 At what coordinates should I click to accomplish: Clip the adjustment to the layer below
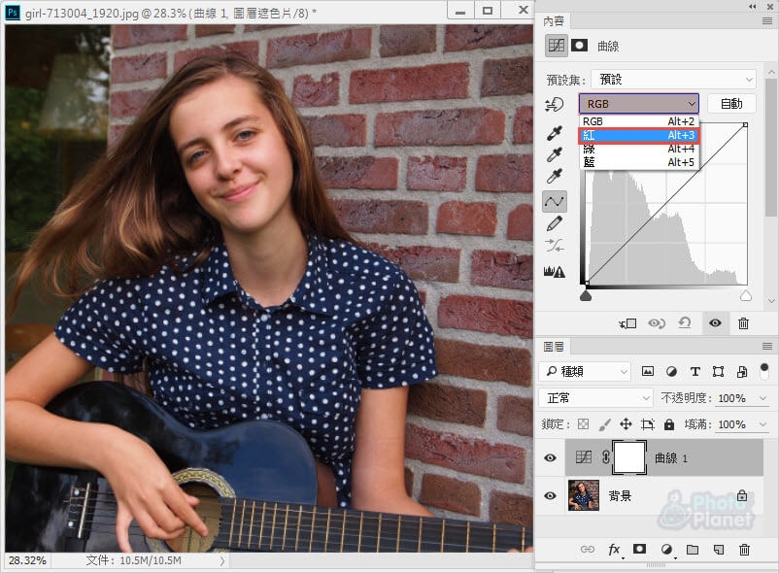627,323
